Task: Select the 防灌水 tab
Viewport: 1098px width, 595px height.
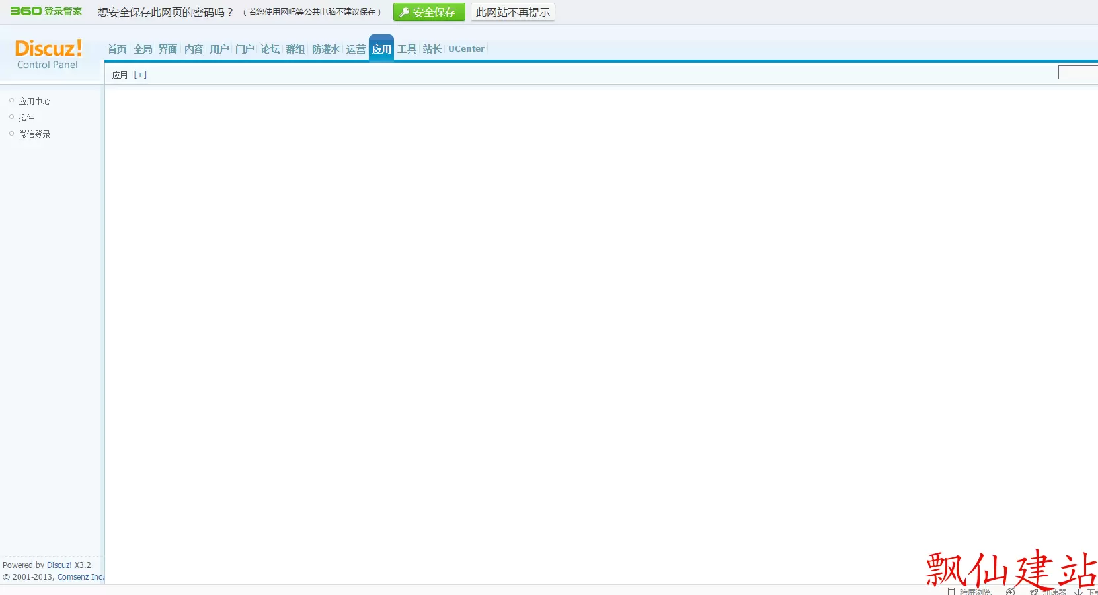Action: tap(326, 49)
